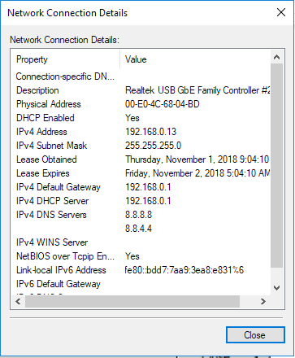Select the Description row for Realtek controller
Screen dimensions: 295x358
pyautogui.click(x=141, y=90)
